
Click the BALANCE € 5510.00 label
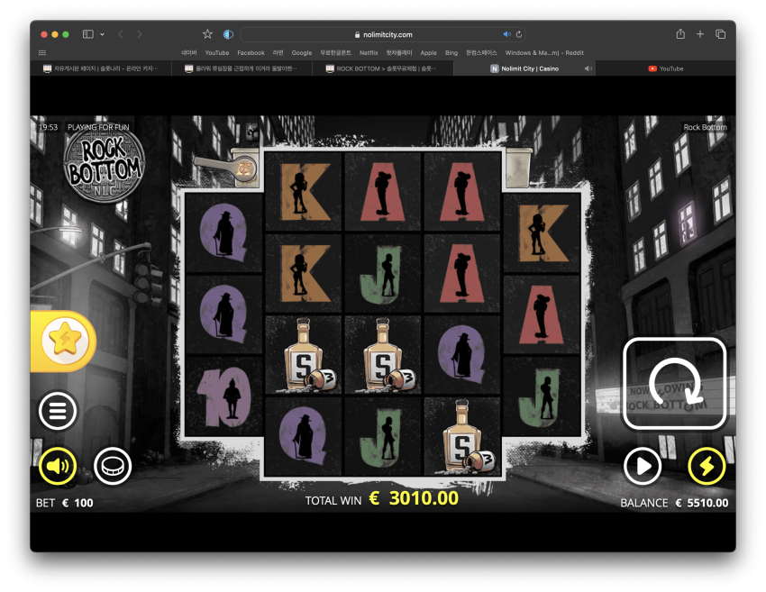click(674, 503)
